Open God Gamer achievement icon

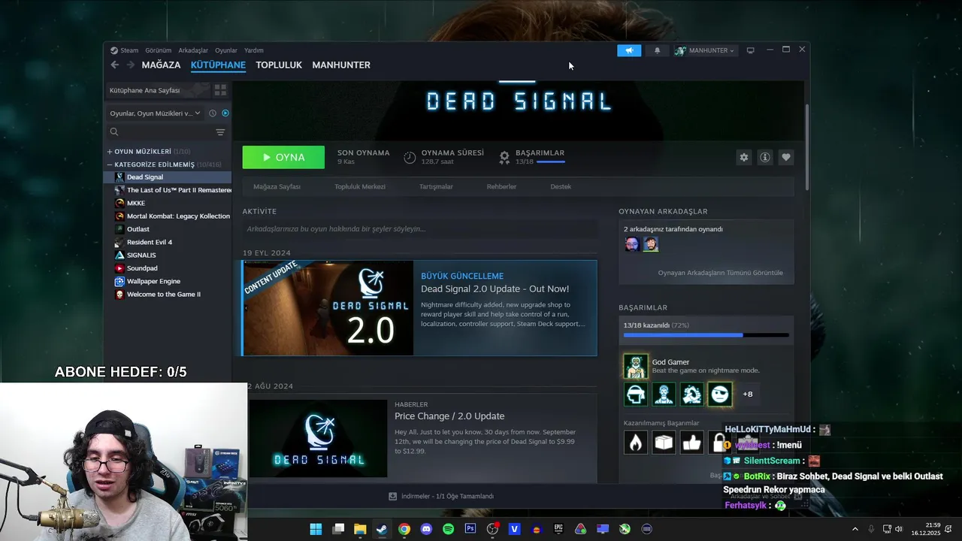(636, 366)
